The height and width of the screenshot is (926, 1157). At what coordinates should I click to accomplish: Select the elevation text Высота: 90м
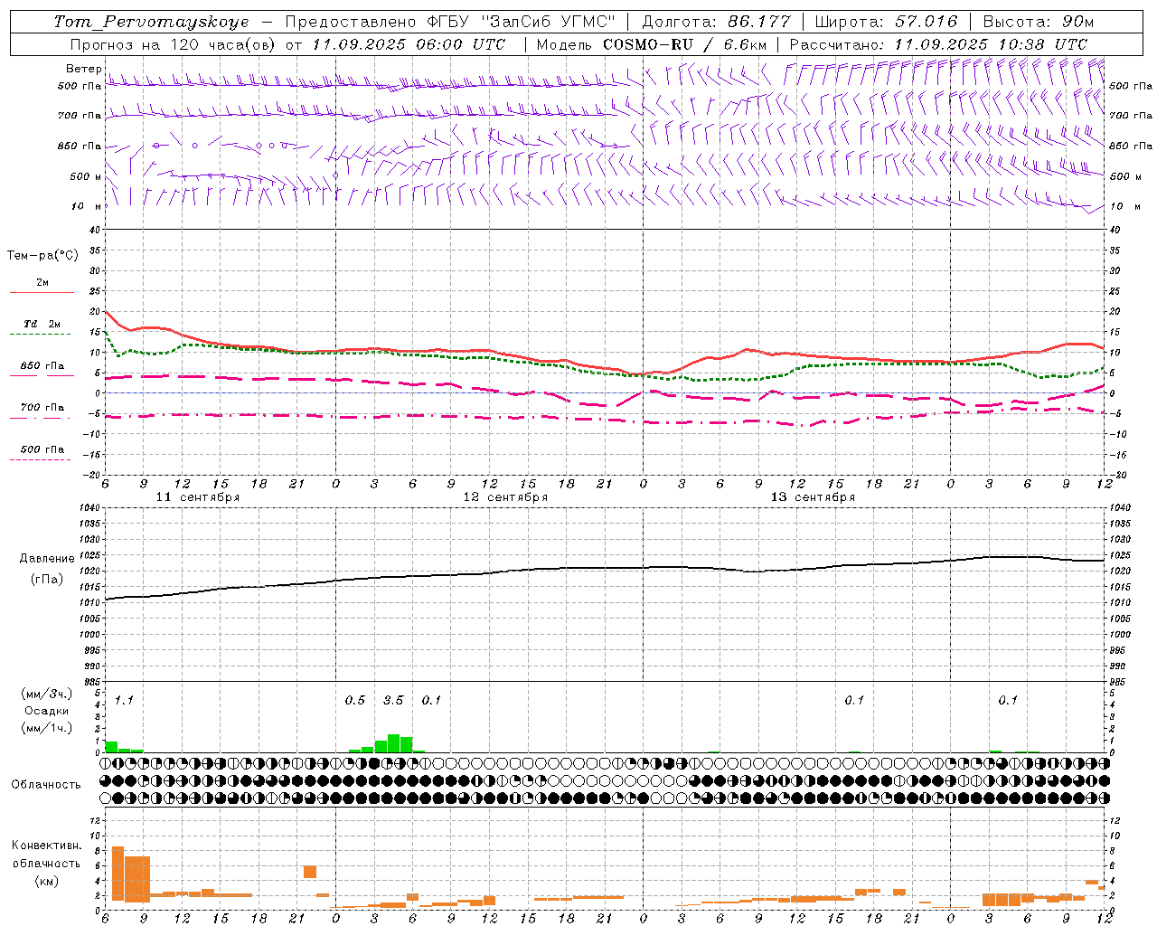click(1039, 22)
